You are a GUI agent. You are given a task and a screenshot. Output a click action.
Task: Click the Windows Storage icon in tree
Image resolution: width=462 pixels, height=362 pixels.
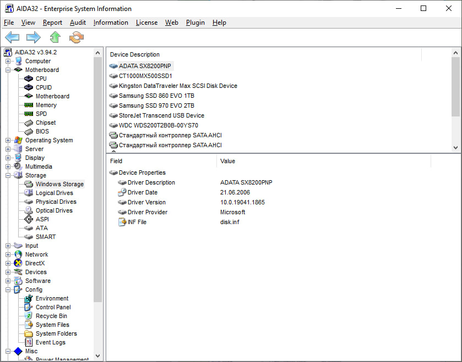pos(29,184)
